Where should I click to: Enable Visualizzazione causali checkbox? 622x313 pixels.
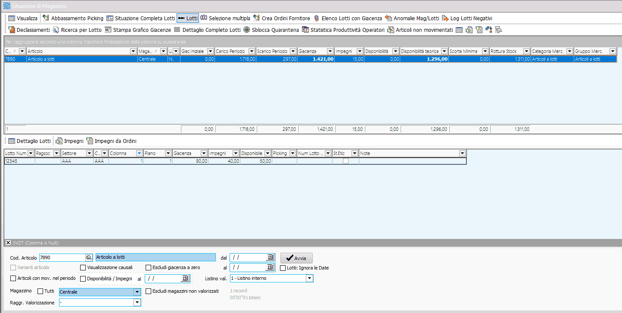coord(83,267)
